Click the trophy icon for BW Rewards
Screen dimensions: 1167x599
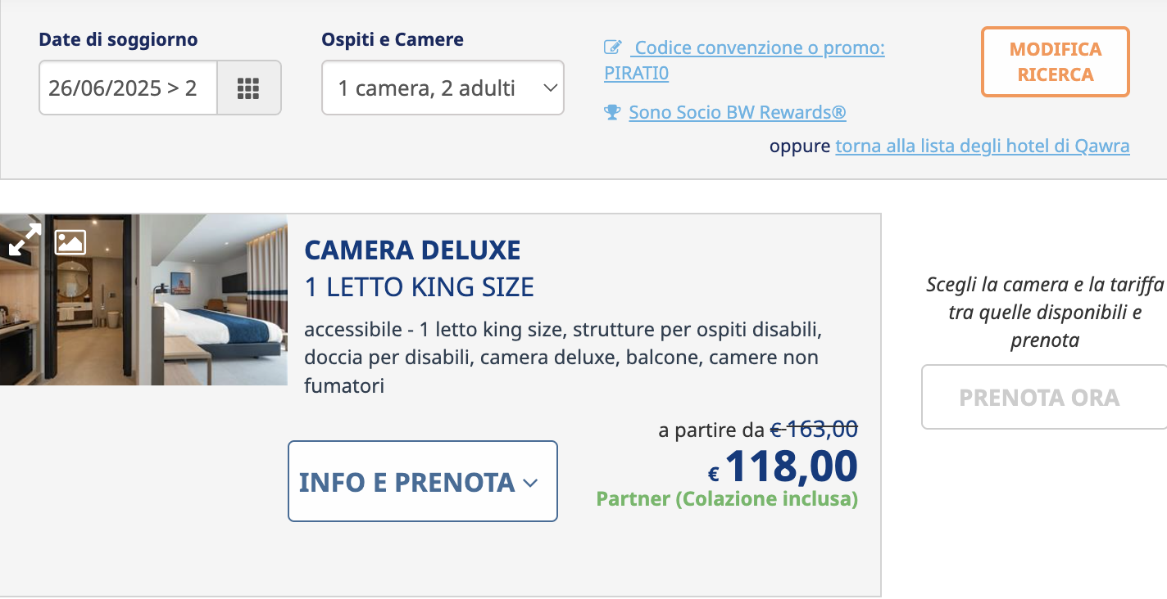tap(612, 112)
